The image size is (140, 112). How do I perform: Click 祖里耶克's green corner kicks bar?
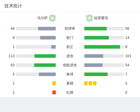96,74
